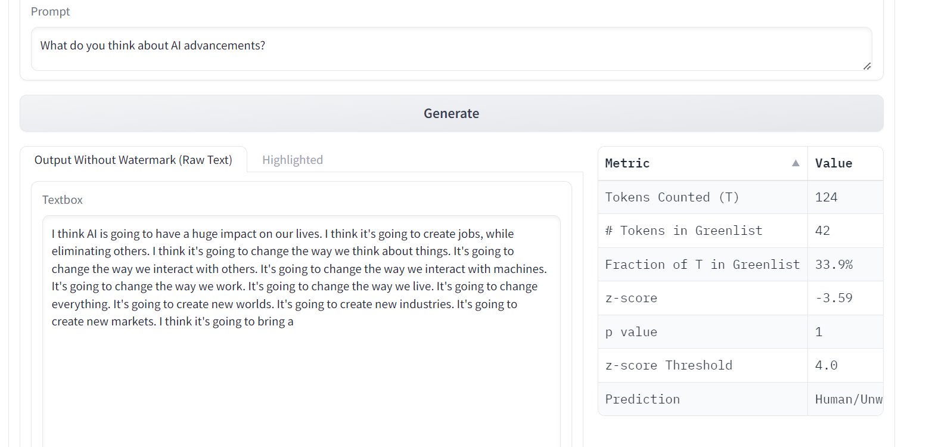
Task: Select the # Tokens in Greenlist row
Action: (741, 231)
